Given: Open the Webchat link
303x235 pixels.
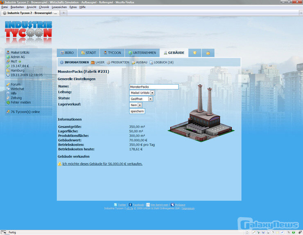Looking at the screenshot, I should pyautogui.click(x=17, y=89).
